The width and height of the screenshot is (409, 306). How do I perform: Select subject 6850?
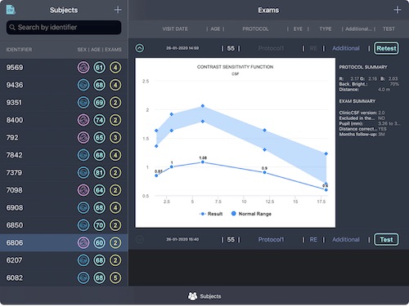point(64,225)
